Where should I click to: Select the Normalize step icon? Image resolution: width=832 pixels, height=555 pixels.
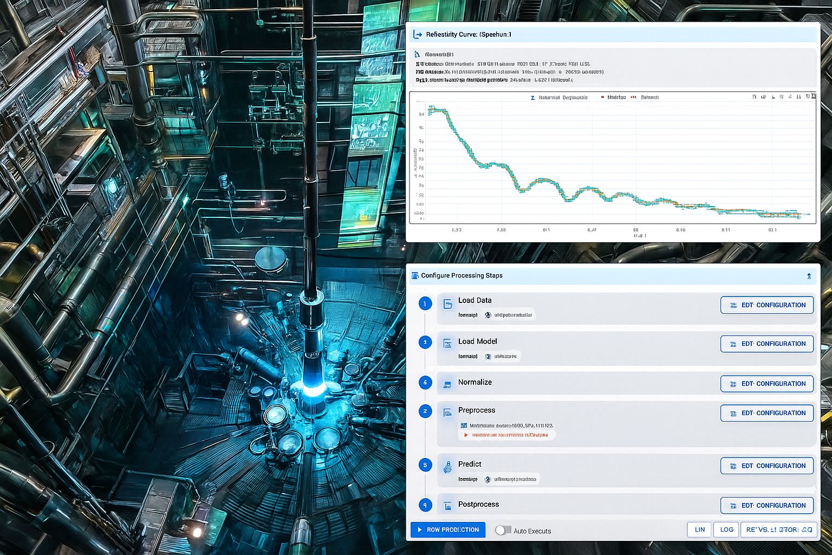pyautogui.click(x=448, y=384)
